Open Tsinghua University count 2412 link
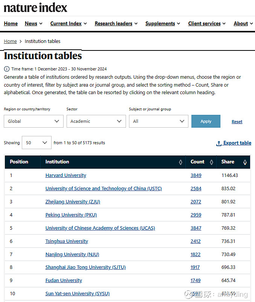This screenshot has width=255, height=302. pos(196,241)
